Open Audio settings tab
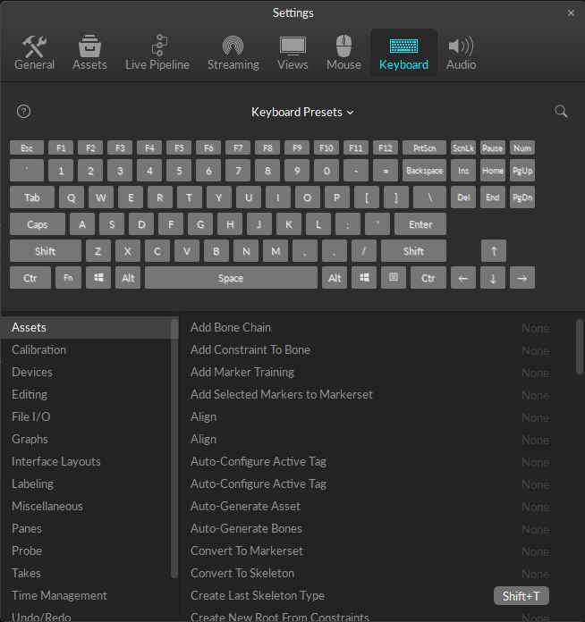The width and height of the screenshot is (585, 622). pos(461,53)
